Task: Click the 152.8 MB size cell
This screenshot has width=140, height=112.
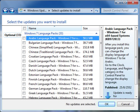Action: click(88, 47)
